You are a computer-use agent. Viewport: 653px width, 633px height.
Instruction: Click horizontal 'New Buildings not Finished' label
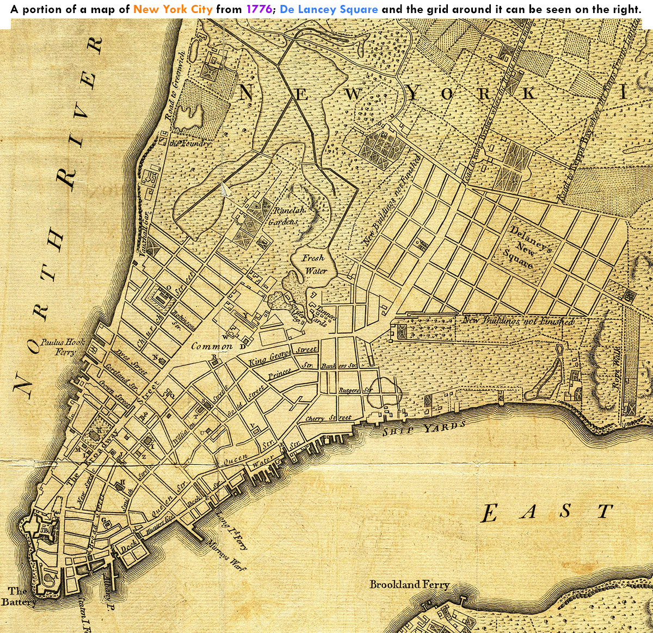[518, 321]
